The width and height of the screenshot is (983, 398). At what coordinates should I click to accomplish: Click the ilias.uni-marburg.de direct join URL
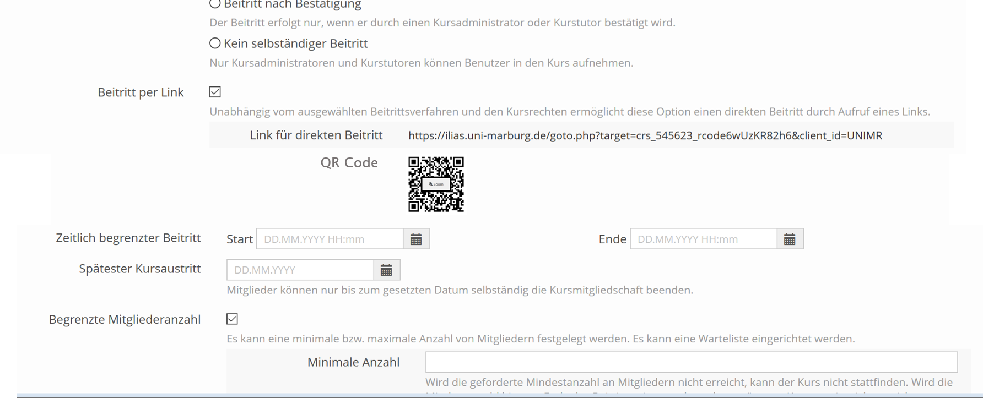[x=645, y=135]
